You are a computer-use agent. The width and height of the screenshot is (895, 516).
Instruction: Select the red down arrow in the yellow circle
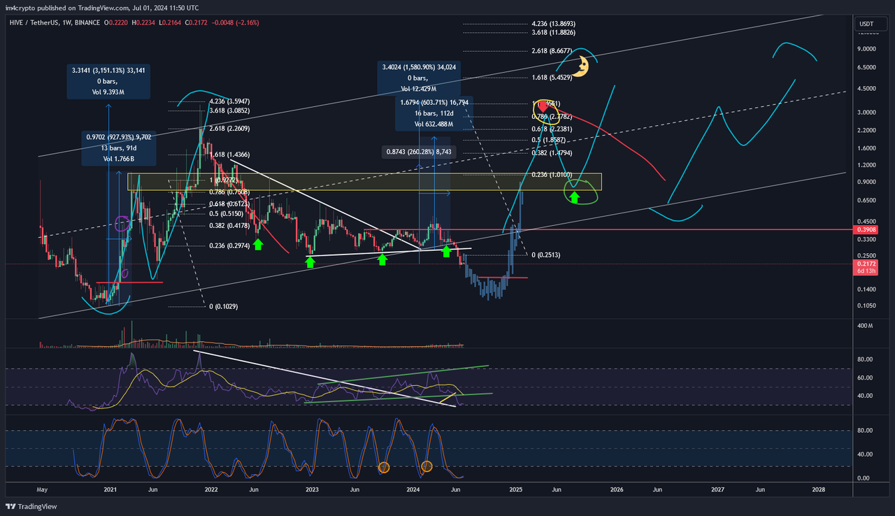542,108
